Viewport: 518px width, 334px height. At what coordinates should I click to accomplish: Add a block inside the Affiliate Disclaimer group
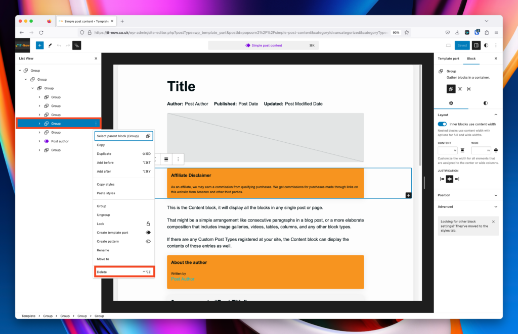408,195
